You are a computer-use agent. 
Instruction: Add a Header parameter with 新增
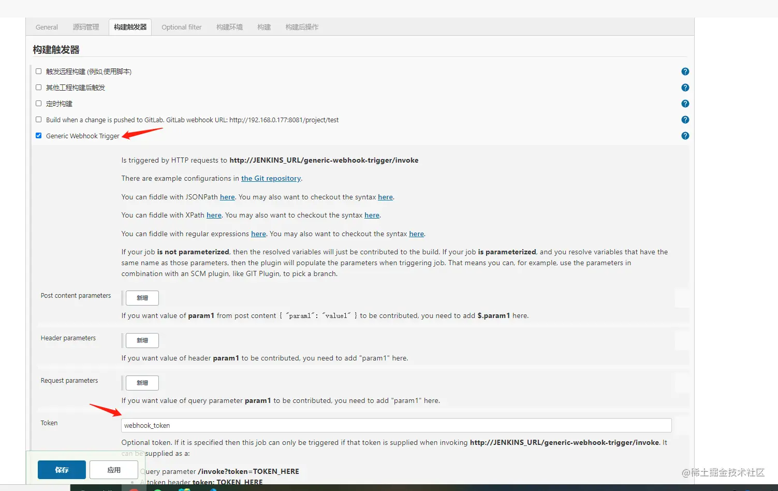[142, 340]
